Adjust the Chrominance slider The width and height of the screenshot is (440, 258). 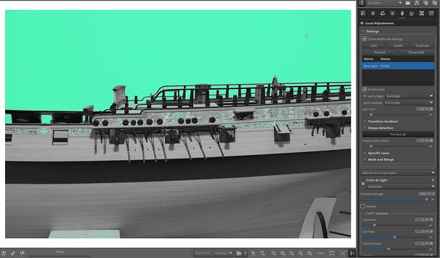[388, 249]
